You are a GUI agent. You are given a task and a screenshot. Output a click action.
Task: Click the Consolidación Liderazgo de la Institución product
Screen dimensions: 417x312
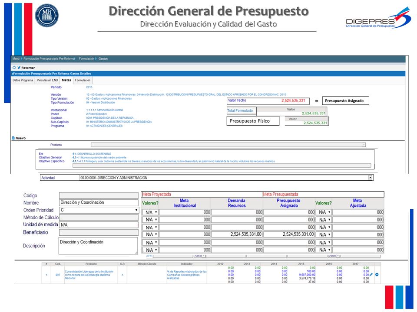(x=89, y=275)
